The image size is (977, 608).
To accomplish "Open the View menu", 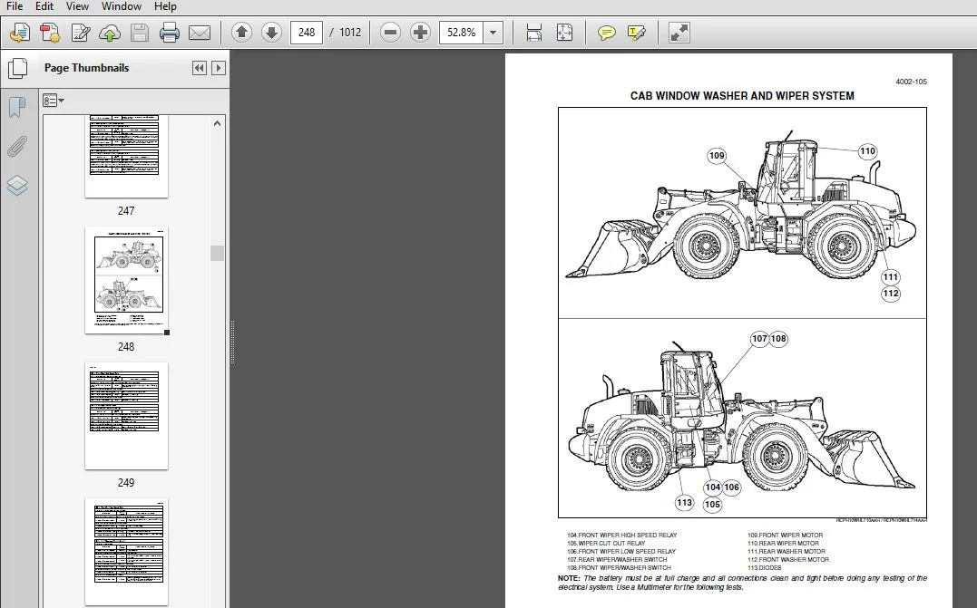I will pyautogui.click(x=76, y=6).
